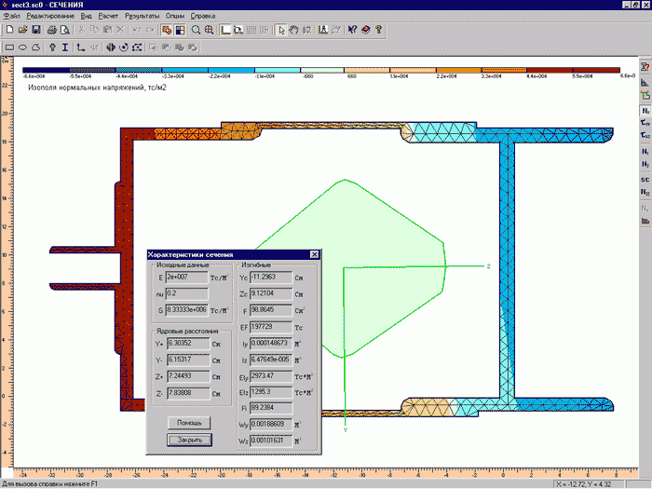Select the rectangle shape tool
This screenshot has width=652, height=489.
coord(10,46)
